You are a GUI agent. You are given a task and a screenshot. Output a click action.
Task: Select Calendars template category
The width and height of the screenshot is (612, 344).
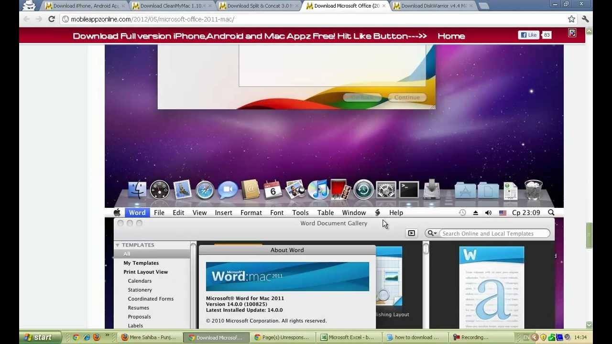[x=140, y=281]
